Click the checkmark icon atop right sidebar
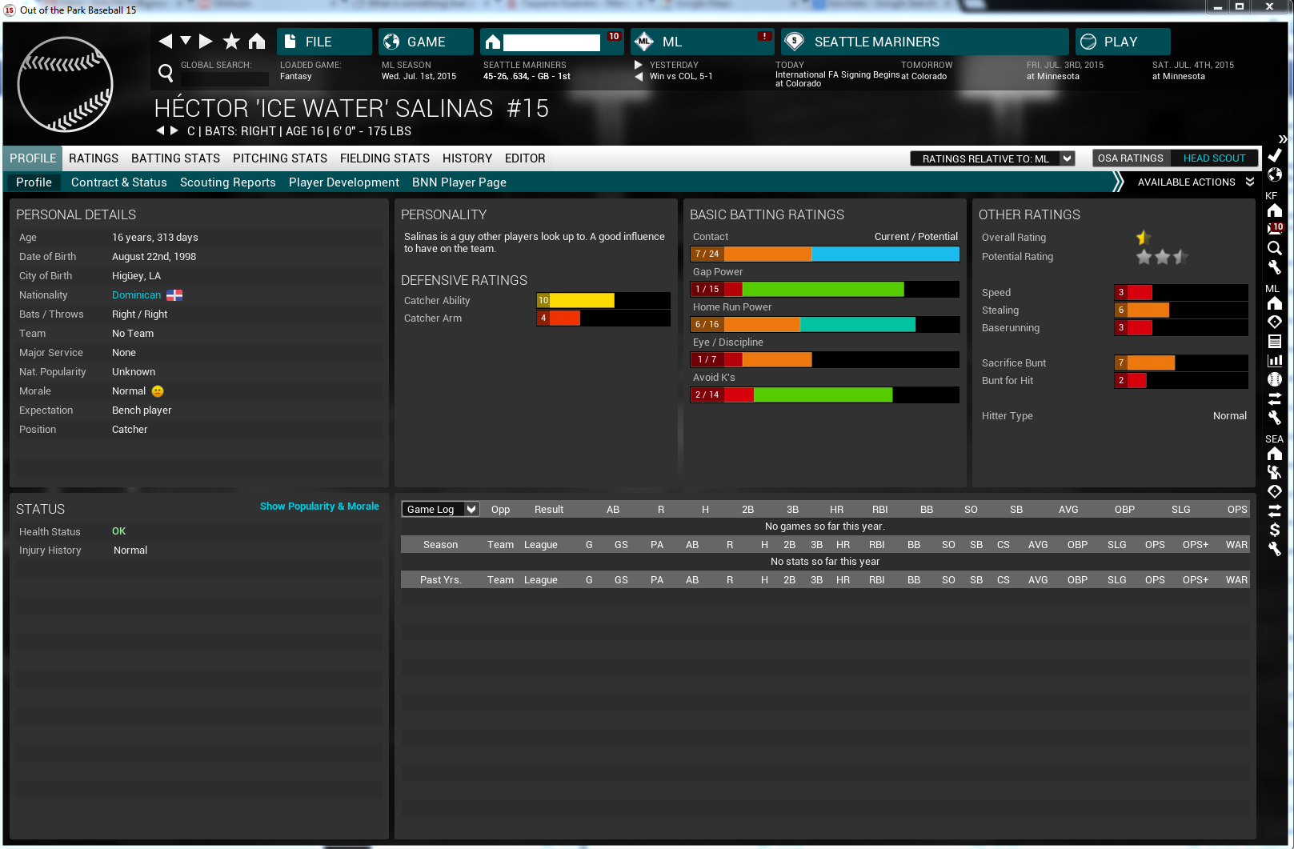 click(1275, 155)
